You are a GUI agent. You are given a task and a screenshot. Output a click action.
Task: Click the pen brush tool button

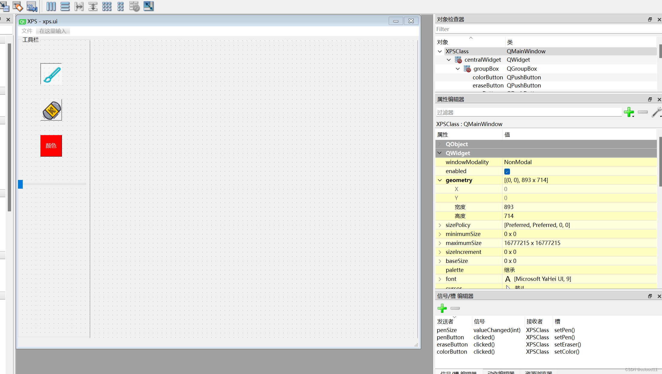point(51,74)
